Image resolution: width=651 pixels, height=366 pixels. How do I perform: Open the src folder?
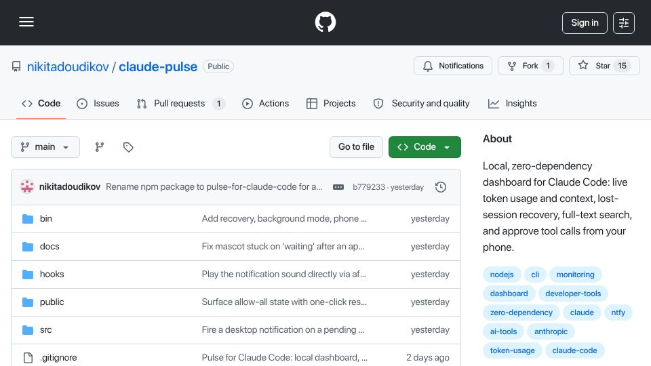(45, 330)
